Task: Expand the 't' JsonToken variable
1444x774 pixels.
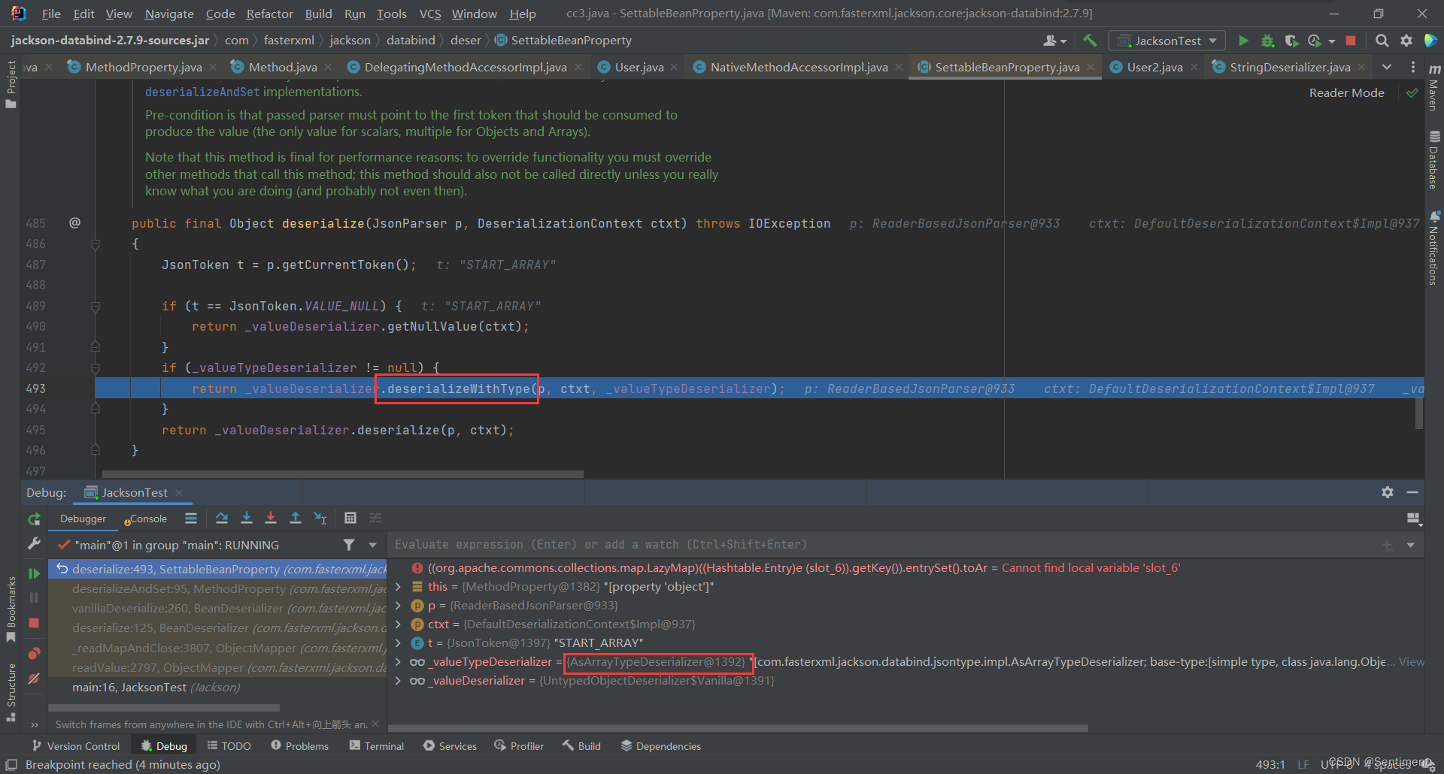Action: click(398, 643)
